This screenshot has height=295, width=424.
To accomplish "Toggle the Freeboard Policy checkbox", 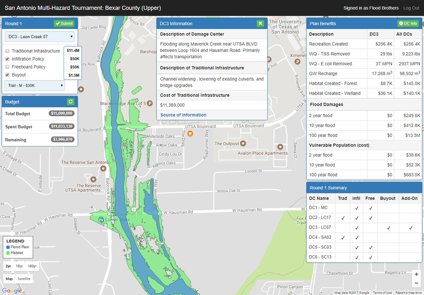I will 7,67.
